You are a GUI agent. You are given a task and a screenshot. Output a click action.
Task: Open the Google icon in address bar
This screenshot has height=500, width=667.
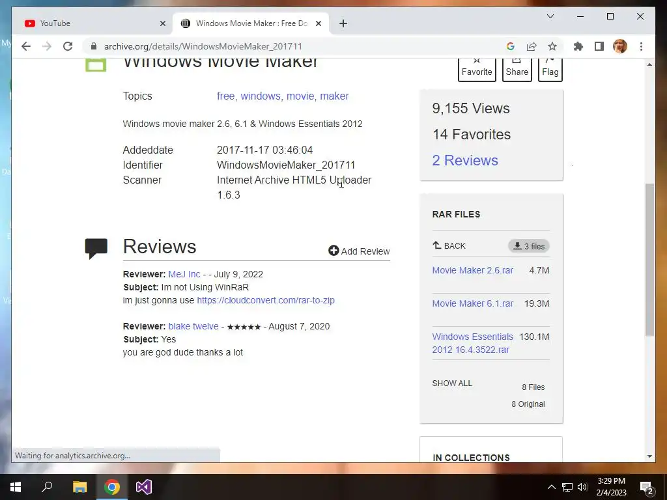[x=511, y=46]
